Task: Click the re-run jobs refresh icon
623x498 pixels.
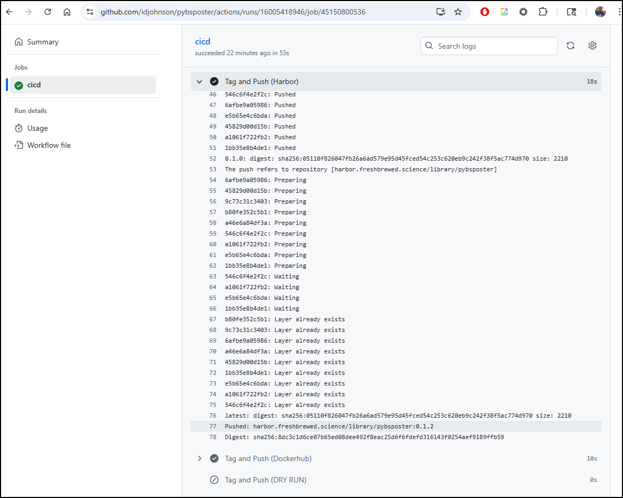Action: pos(571,46)
